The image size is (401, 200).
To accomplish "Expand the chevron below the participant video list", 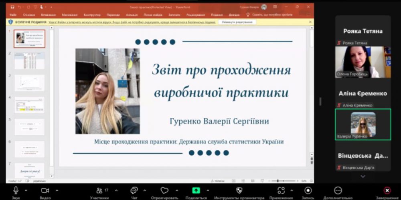I will 363,176.
